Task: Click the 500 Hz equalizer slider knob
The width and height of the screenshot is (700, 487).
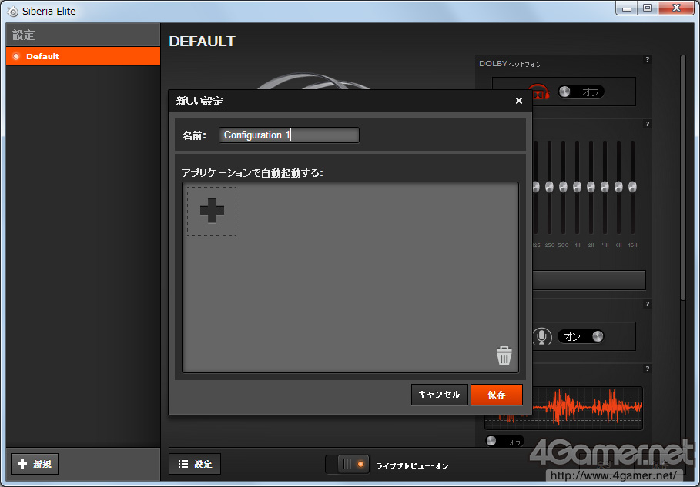Action: tap(564, 187)
